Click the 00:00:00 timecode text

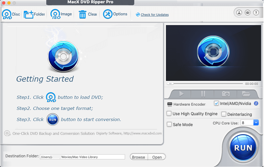click(x=251, y=84)
